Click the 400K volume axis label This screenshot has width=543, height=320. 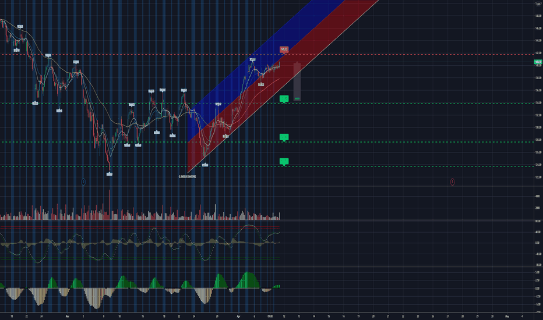tap(537, 196)
